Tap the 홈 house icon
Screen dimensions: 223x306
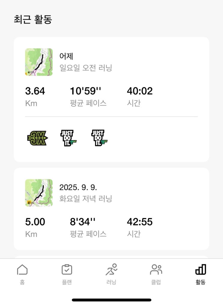[22, 270]
